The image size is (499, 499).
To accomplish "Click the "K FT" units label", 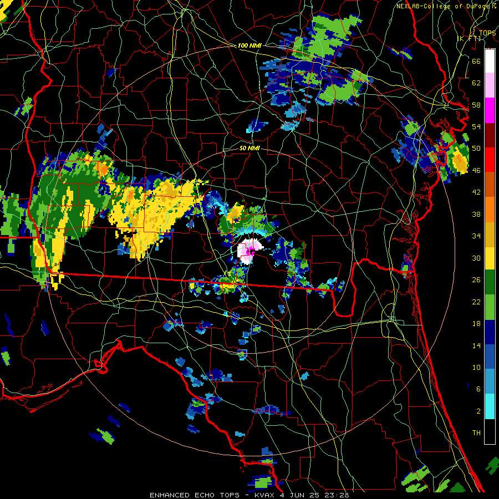I will (470, 39).
